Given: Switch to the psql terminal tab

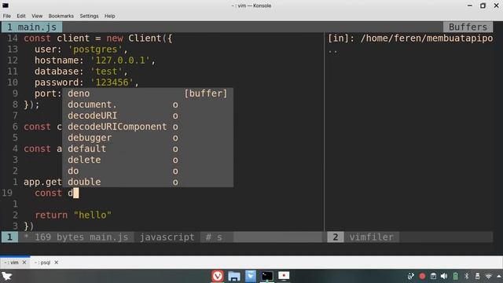Looking at the screenshot, I should (42, 263).
